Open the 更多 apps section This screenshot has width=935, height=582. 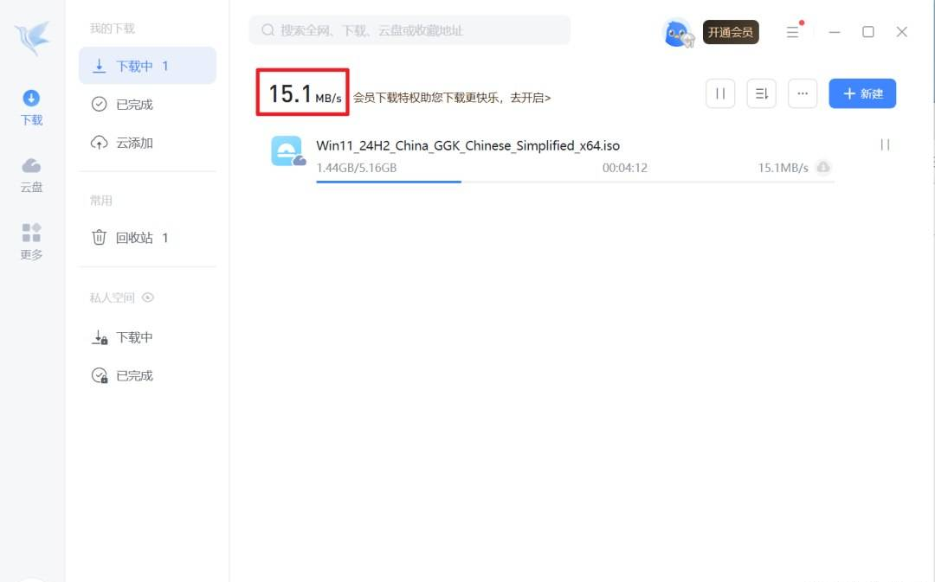(31, 241)
